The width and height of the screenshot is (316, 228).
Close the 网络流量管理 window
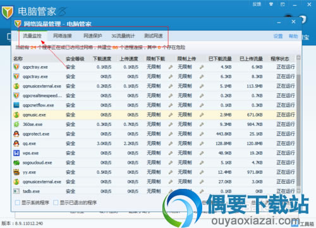pyautogui.click(x=293, y=21)
